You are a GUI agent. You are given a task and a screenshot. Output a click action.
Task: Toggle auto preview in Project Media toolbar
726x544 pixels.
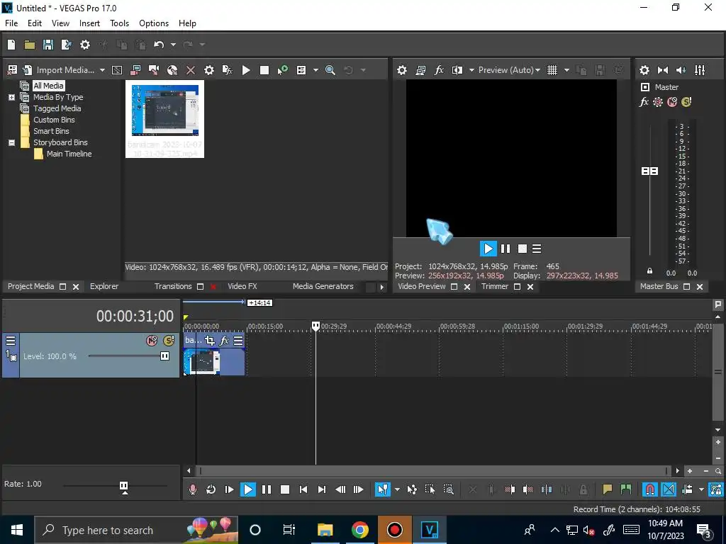click(282, 70)
